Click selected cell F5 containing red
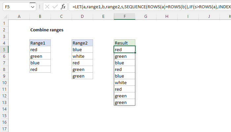Image resolution: width=231 pixels, height=132 pixels. pos(125,49)
